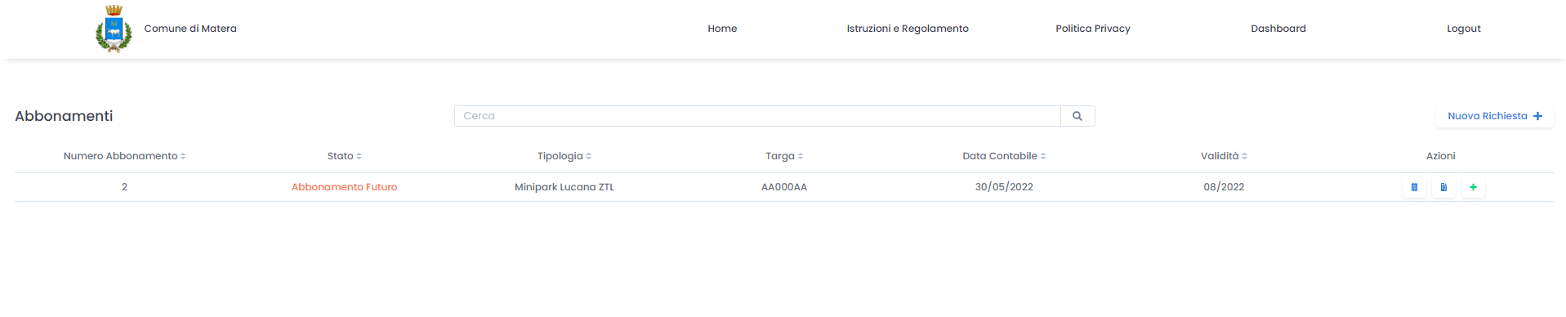Click the blue invoice document icon in Azioni
The width and height of the screenshot is (1566, 317).
tap(1443, 187)
